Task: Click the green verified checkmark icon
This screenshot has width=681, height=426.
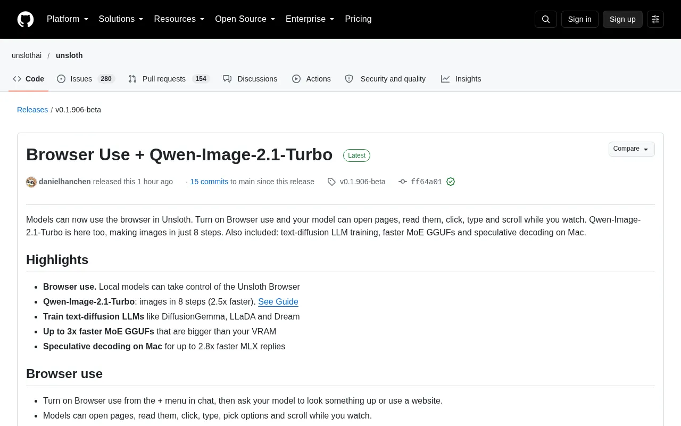Action: click(451, 182)
